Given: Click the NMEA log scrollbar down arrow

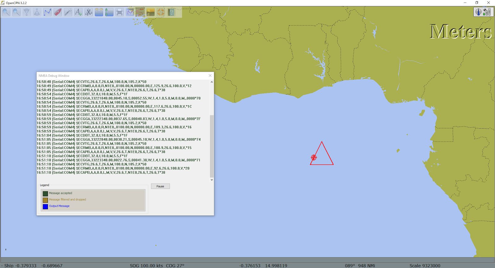Looking at the screenshot, I should click(x=212, y=180).
